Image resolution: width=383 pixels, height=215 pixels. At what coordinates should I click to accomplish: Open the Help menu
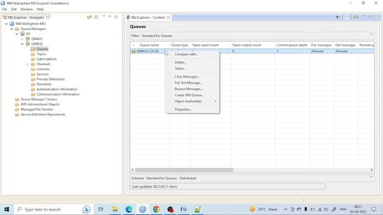pos(40,9)
